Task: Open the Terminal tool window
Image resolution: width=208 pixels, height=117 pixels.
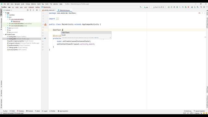Action: pyautogui.click(x=30, y=111)
